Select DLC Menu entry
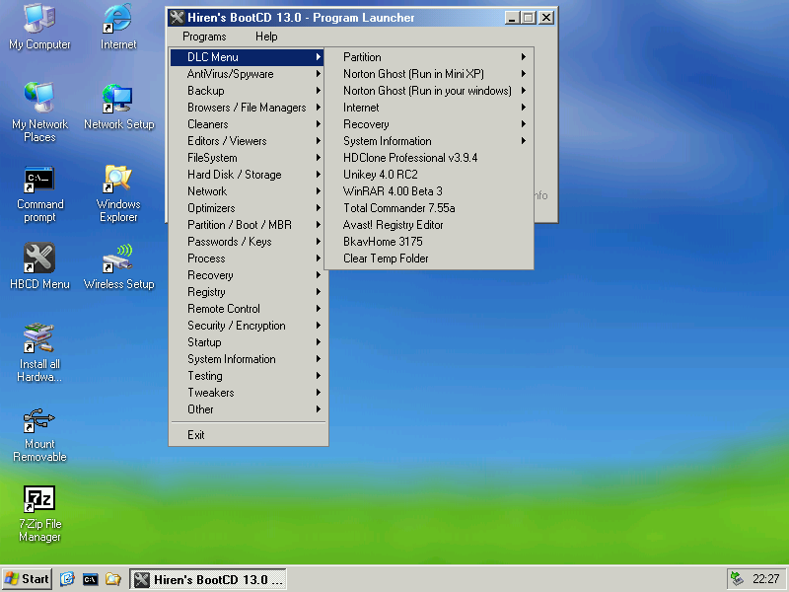Screen dimensions: 789x592 tap(248, 57)
